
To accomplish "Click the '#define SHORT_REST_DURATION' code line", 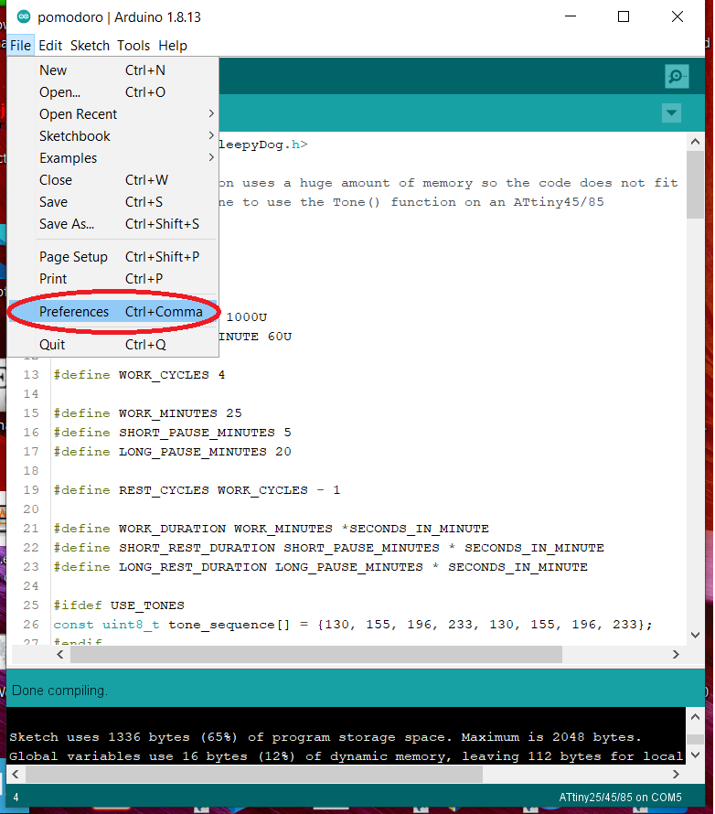I will click(x=328, y=548).
